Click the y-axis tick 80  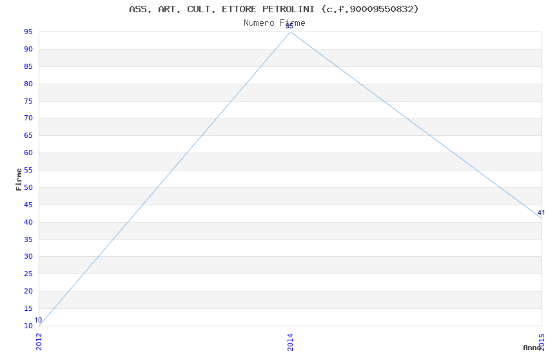pyautogui.click(x=28, y=84)
